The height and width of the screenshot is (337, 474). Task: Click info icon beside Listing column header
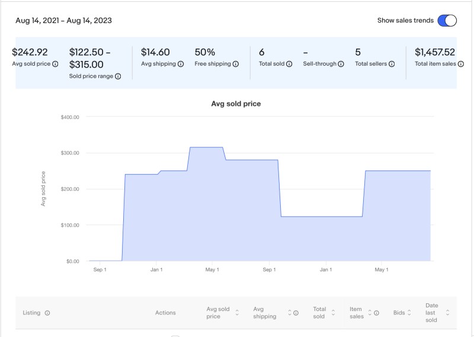pos(47,313)
